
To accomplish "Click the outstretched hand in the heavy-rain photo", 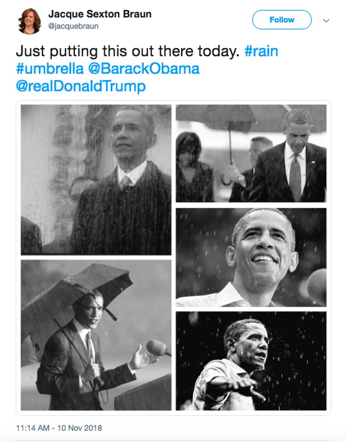I will [x=248, y=388].
